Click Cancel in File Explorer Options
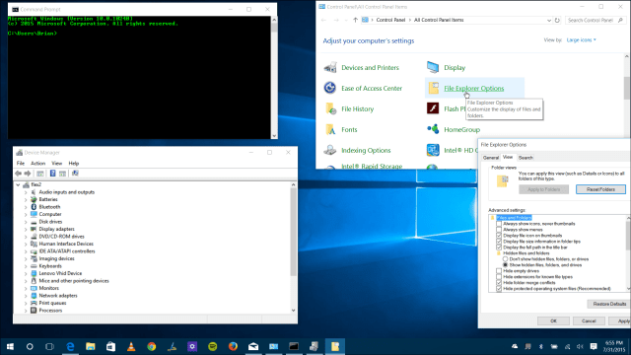The height and width of the screenshot is (355, 631). [589, 320]
